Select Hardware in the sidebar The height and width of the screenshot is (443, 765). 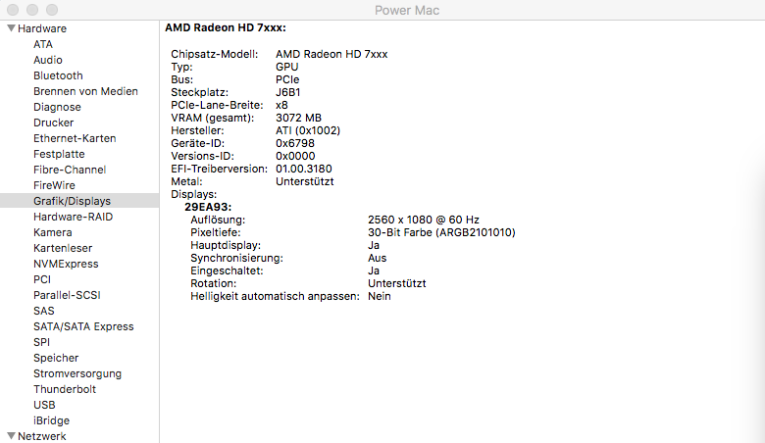click(x=42, y=28)
